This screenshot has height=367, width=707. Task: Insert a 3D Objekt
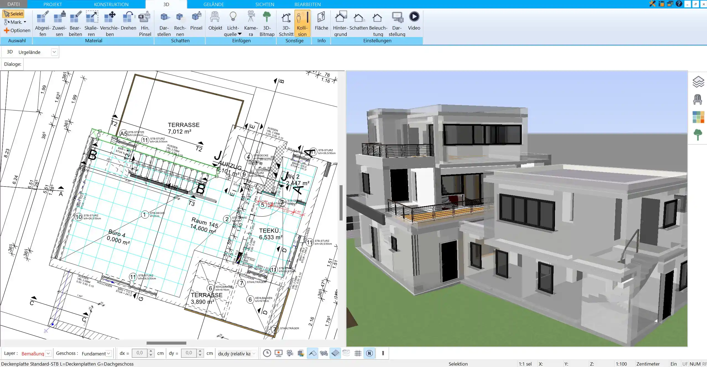[215, 21]
